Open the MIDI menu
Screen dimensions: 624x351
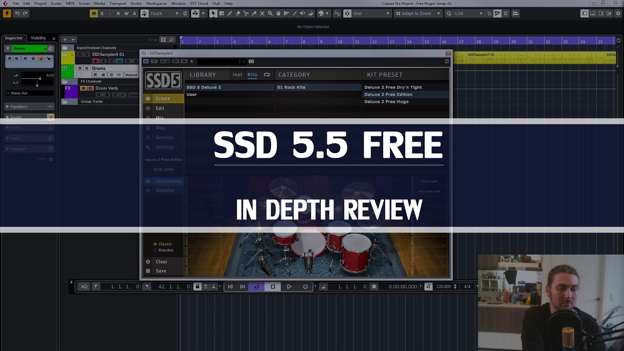(x=70, y=3)
